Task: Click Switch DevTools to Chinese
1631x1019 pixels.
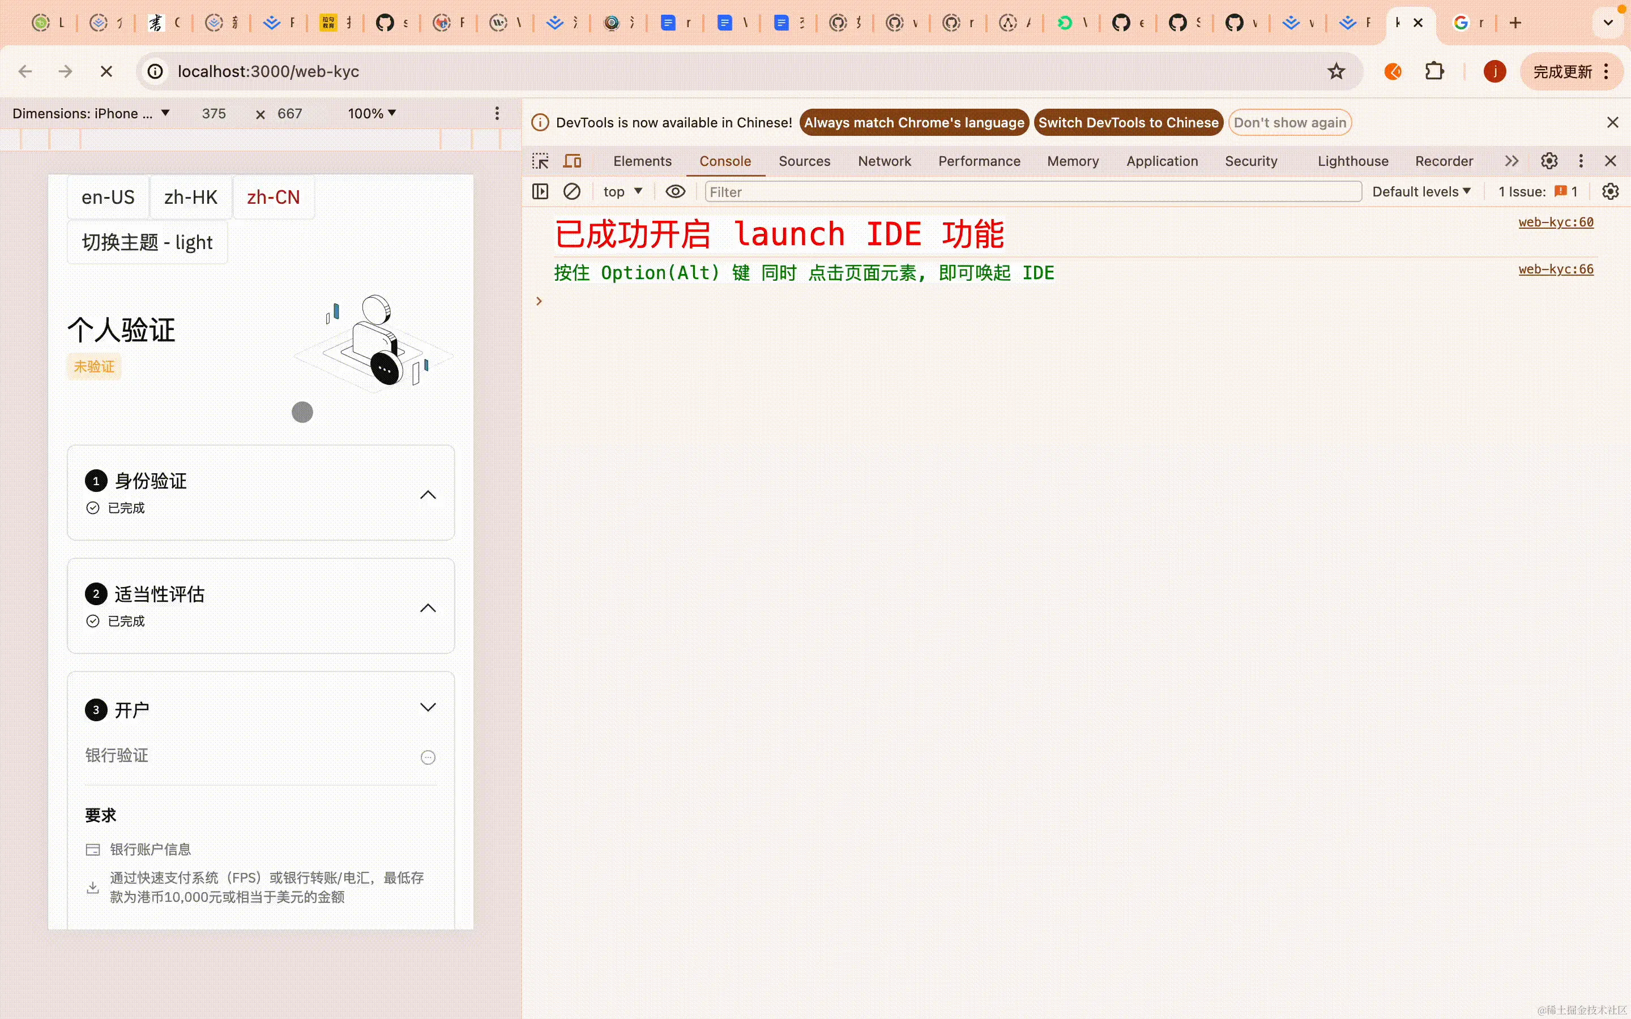Action: [1128, 122]
